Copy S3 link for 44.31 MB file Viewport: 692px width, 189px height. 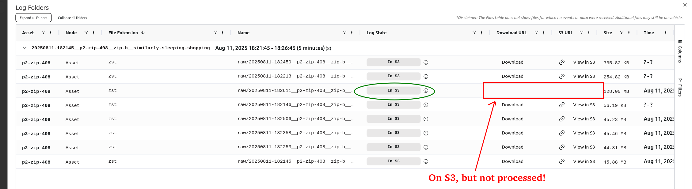click(x=562, y=147)
